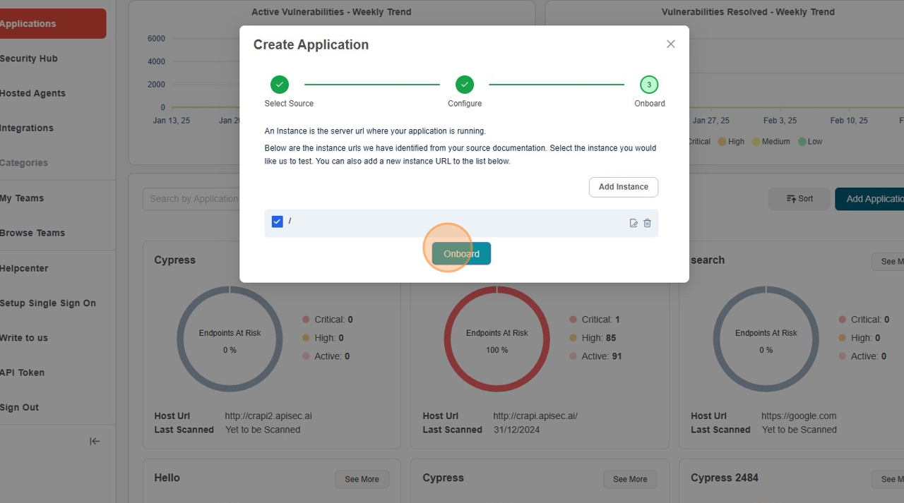Go to Hosted Agents in the sidebar
The width and height of the screenshot is (904, 503).
click(32, 93)
